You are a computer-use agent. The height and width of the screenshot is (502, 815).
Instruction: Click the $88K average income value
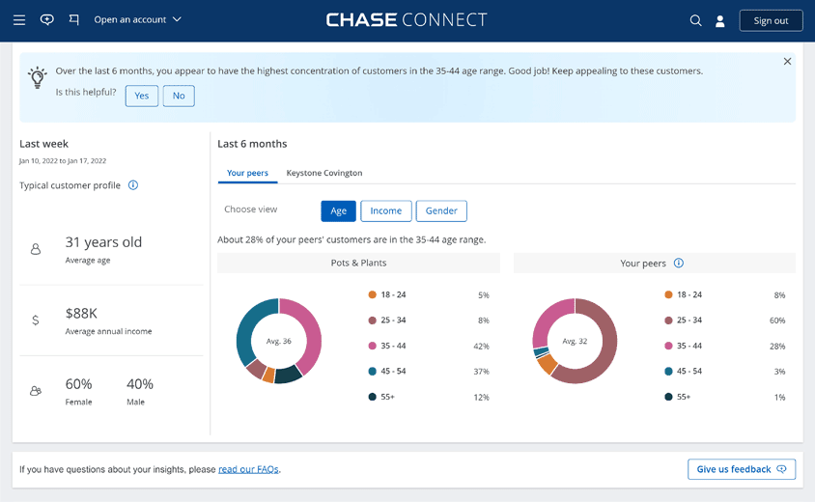click(81, 314)
